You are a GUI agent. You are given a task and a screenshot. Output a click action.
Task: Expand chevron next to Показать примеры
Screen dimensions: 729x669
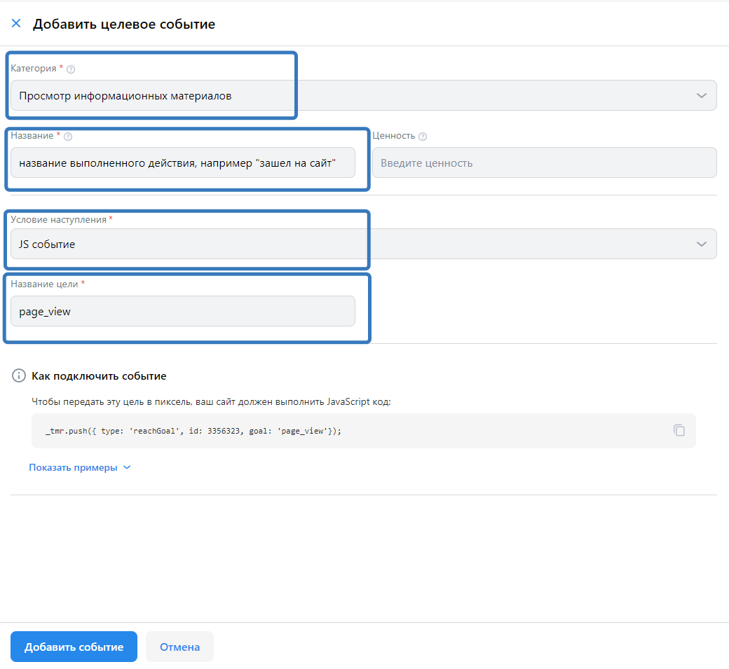click(x=127, y=467)
